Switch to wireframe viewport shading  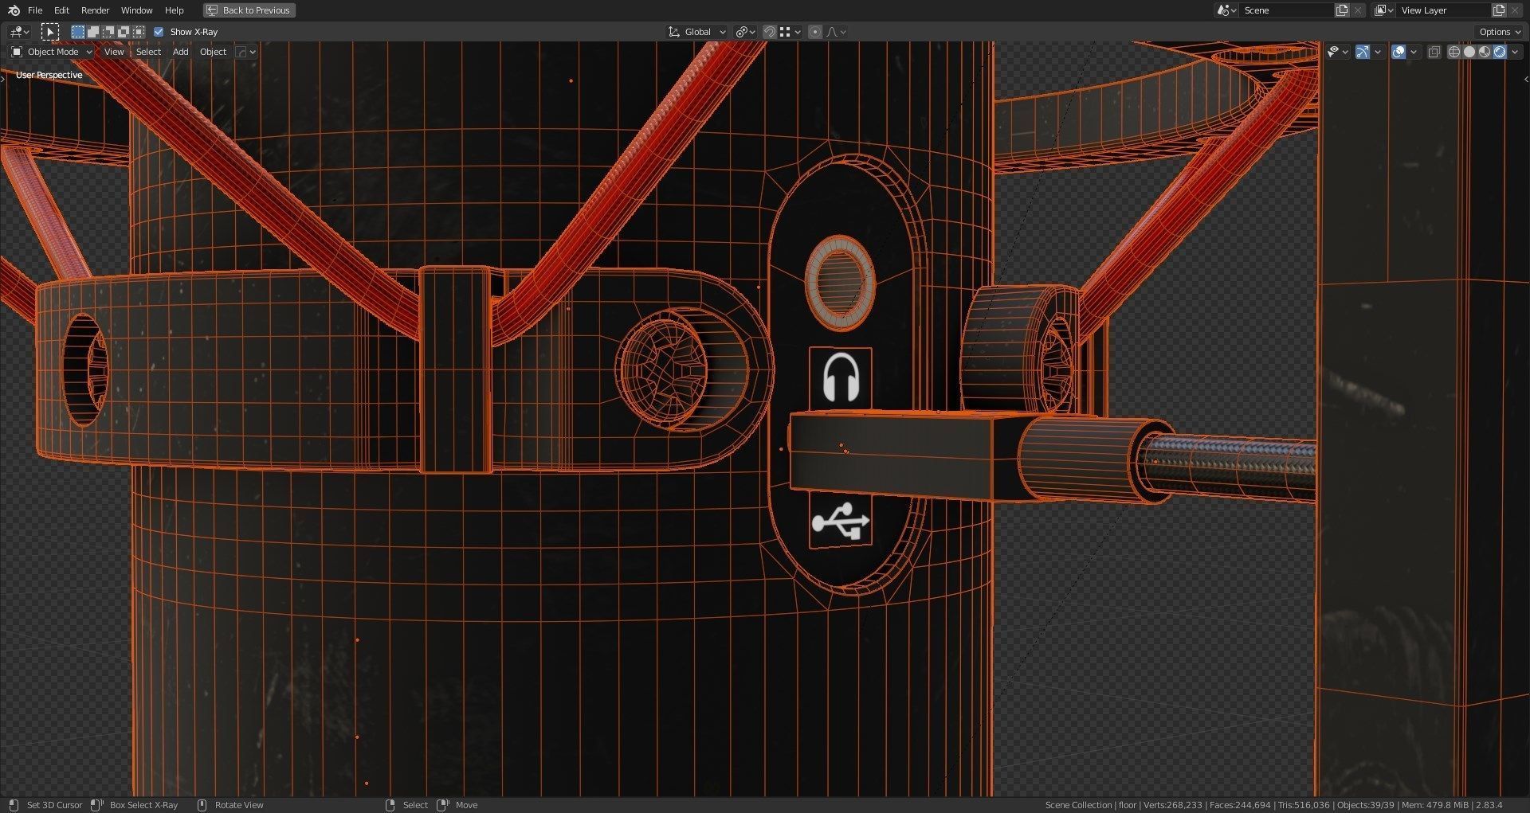tap(1454, 52)
